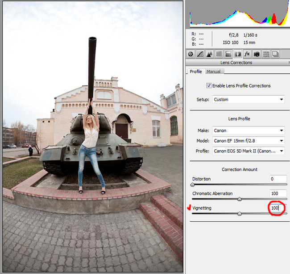
Task: Open the Split Toning panel
Action: coord(228,54)
